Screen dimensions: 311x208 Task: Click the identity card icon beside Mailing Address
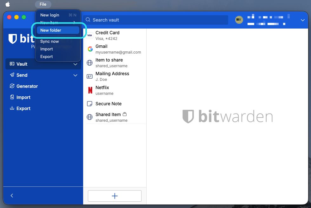89,76
